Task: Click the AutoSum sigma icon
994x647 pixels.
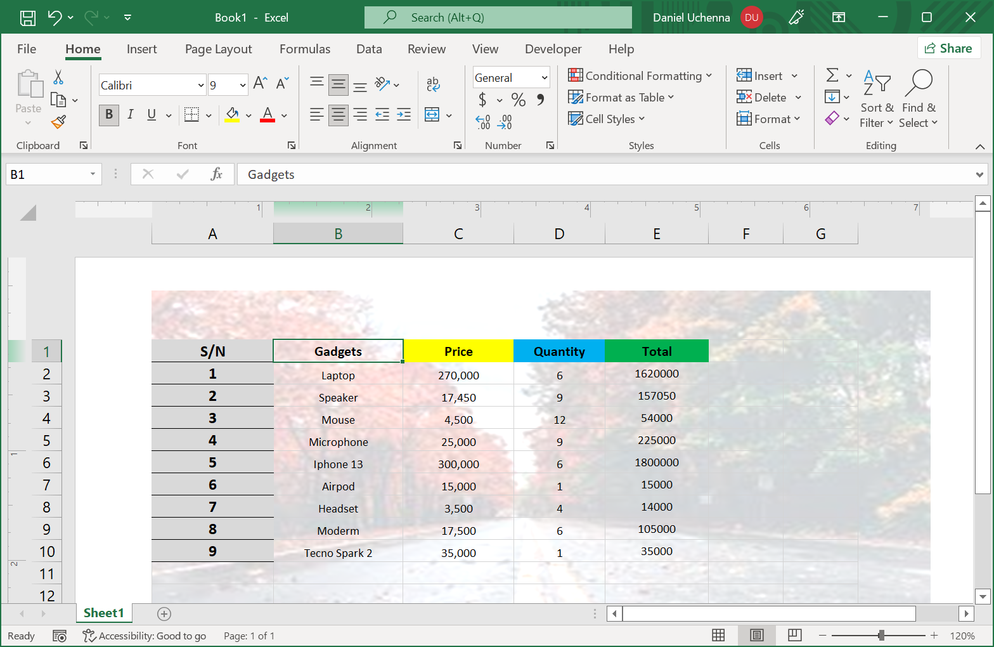Action: coord(832,75)
